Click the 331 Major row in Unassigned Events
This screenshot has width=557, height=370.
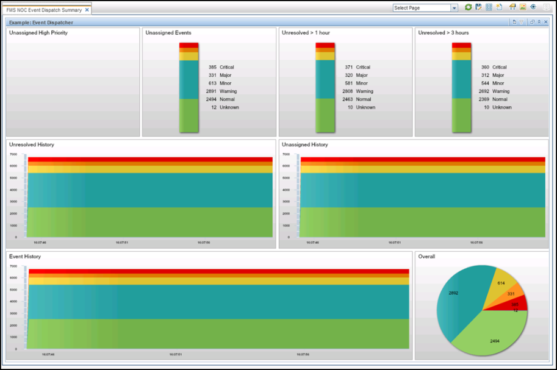(x=220, y=75)
